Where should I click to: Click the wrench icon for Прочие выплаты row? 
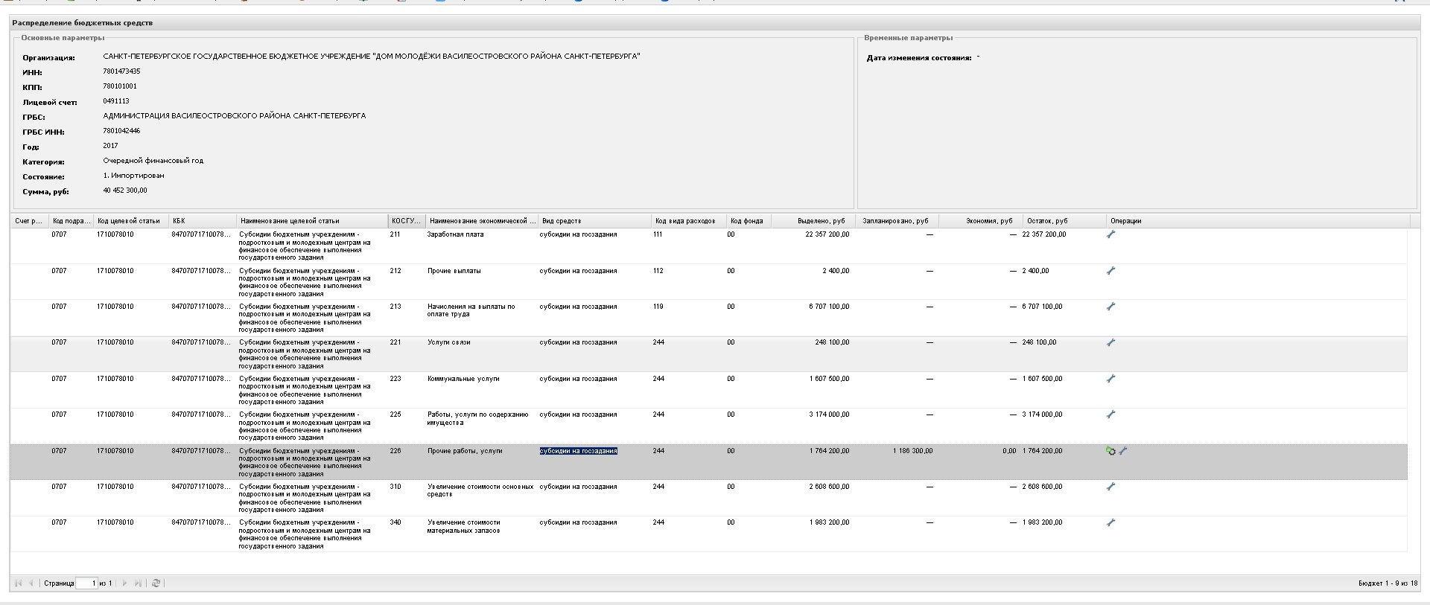tap(1110, 271)
